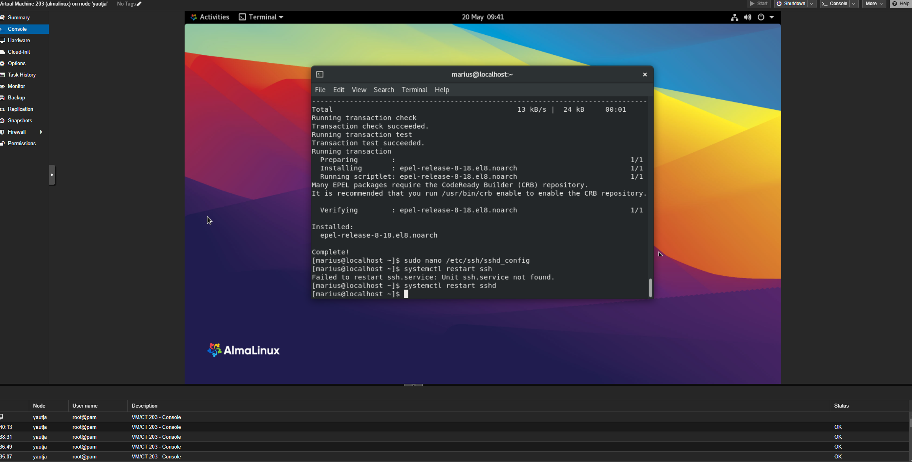Open the Hardware sidebar item
912x462 pixels.
point(19,41)
